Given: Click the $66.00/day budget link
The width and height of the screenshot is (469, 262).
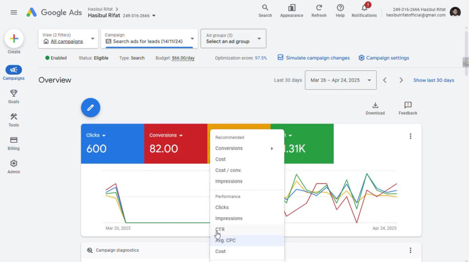Looking at the screenshot, I should pos(183,58).
